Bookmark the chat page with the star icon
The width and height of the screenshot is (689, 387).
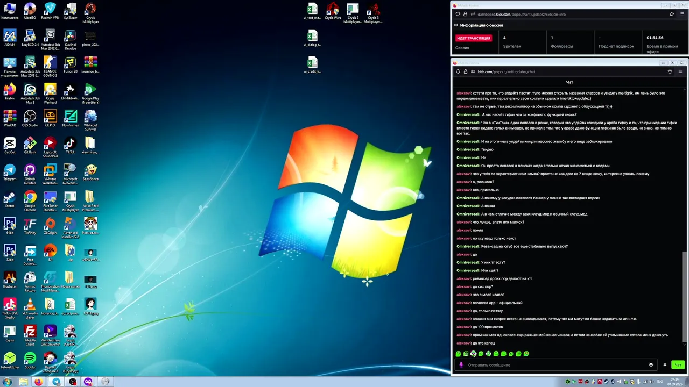click(x=670, y=71)
